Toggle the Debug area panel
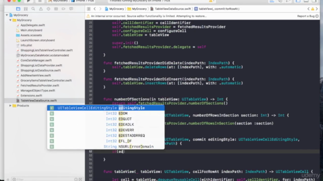 306,1
